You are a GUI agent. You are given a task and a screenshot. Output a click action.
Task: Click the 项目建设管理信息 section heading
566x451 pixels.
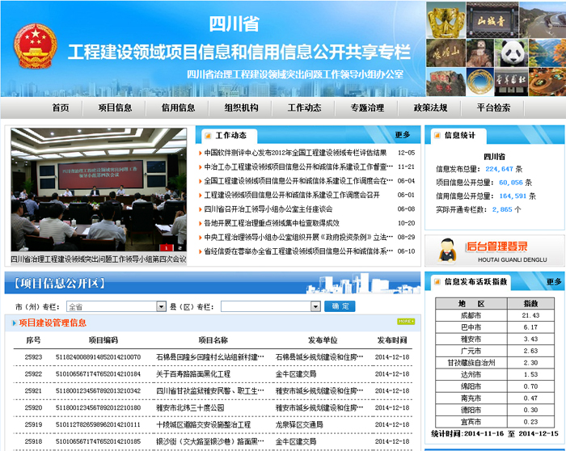point(53,323)
